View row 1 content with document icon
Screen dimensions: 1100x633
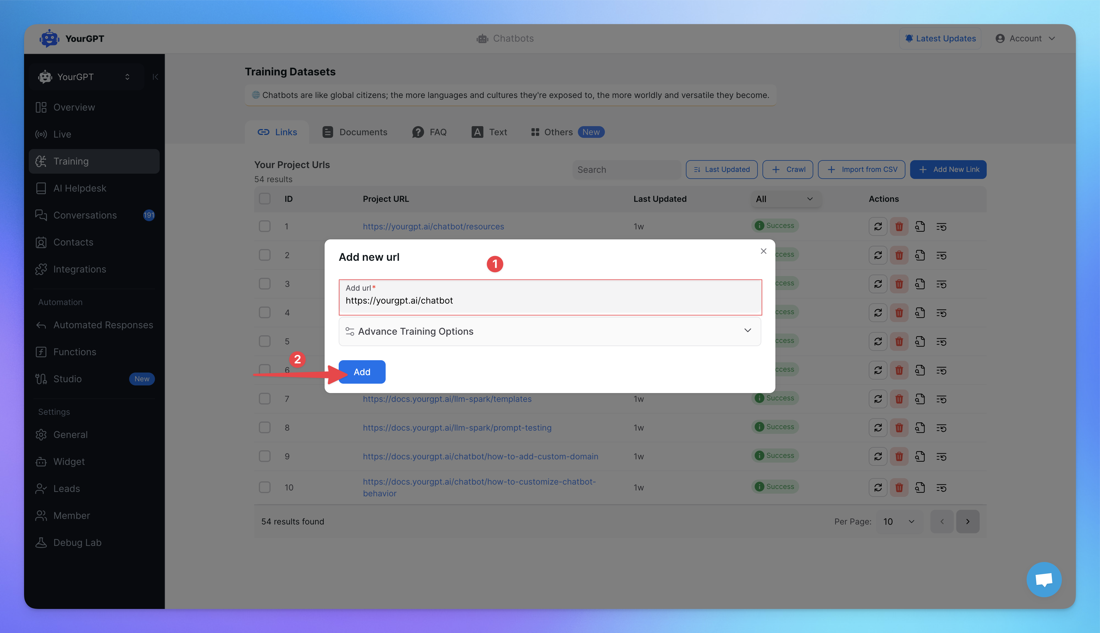(920, 226)
